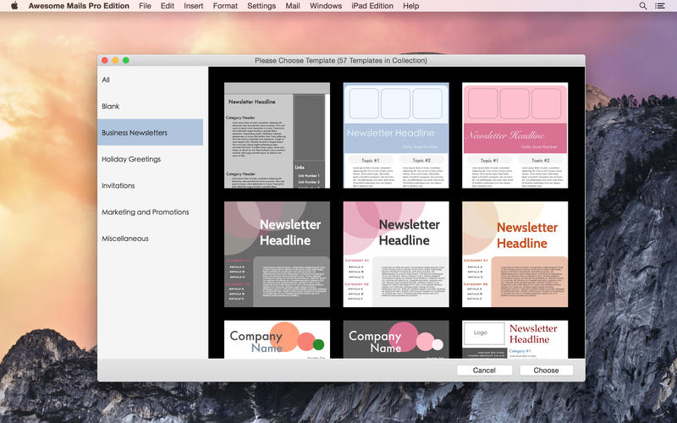Select the Holiday Greetings category
The height and width of the screenshot is (423, 677).
pos(131,159)
